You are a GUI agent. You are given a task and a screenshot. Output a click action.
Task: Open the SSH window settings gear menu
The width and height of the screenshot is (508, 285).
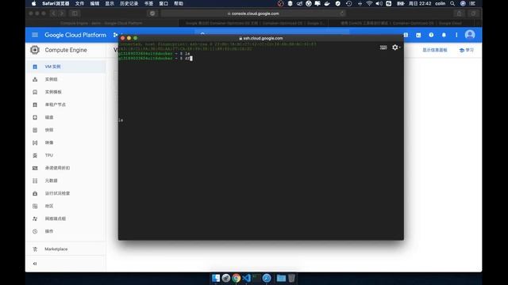(x=396, y=47)
